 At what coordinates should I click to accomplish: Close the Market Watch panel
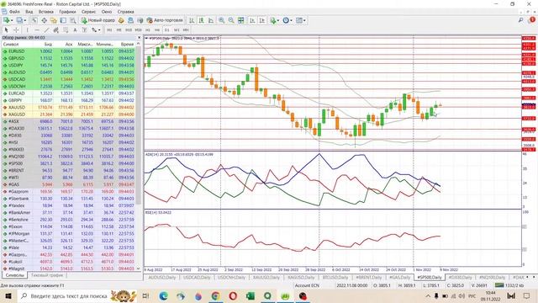tap(139, 37)
